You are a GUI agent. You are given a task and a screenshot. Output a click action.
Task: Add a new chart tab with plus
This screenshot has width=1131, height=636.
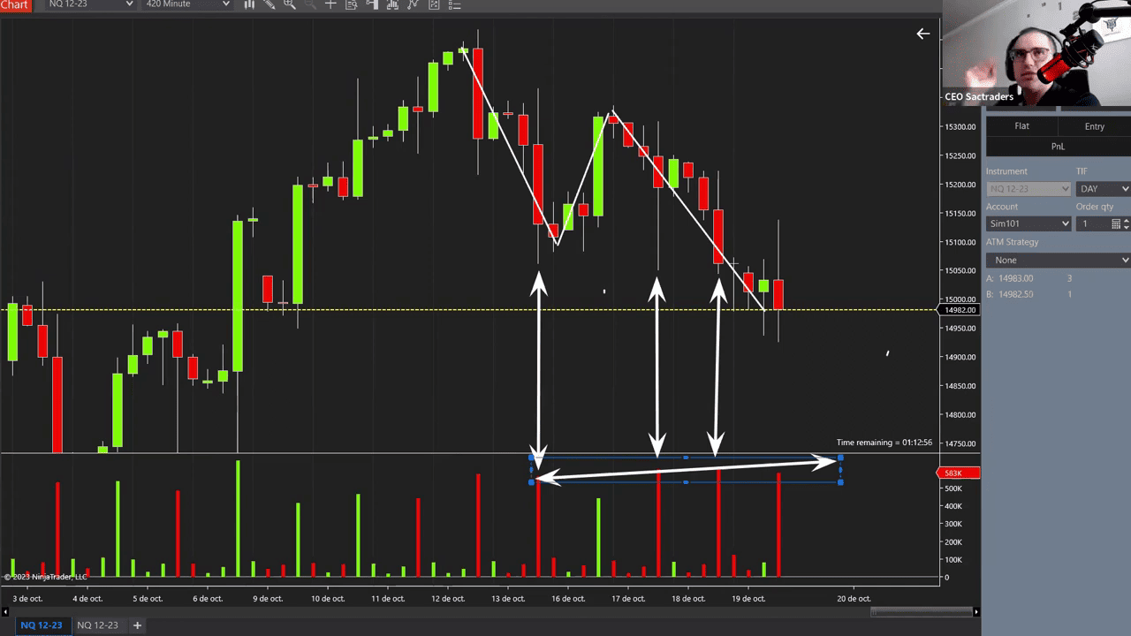click(137, 625)
